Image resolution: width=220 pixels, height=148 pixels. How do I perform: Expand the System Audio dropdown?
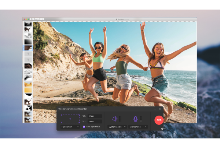point(117,127)
